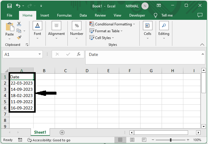The height and width of the screenshot is (144, 208).
Task: Collapse the formula bar with arrow
Action: click(203, 54)
